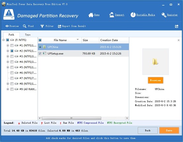Collapse the F: NTFS root node
The width and height of the screenshot is (183, 142).
(x=3, y=40)
